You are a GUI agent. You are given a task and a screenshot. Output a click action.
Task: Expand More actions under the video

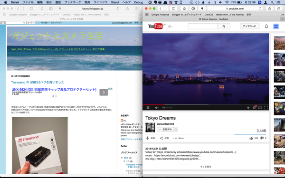tap(179, 138)
